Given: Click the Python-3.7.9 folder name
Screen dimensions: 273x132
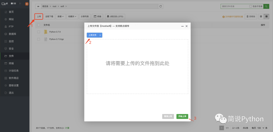Looking at the screenshot, I should 55,32.
